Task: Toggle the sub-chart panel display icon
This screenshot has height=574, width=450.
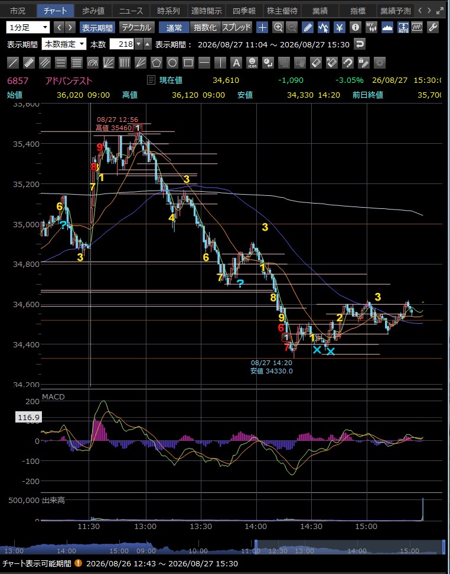Action: (417, 27)
